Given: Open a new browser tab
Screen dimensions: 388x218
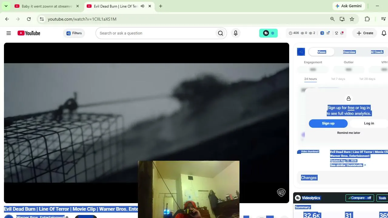Looking at the screenshot, I should coord(161,6).
